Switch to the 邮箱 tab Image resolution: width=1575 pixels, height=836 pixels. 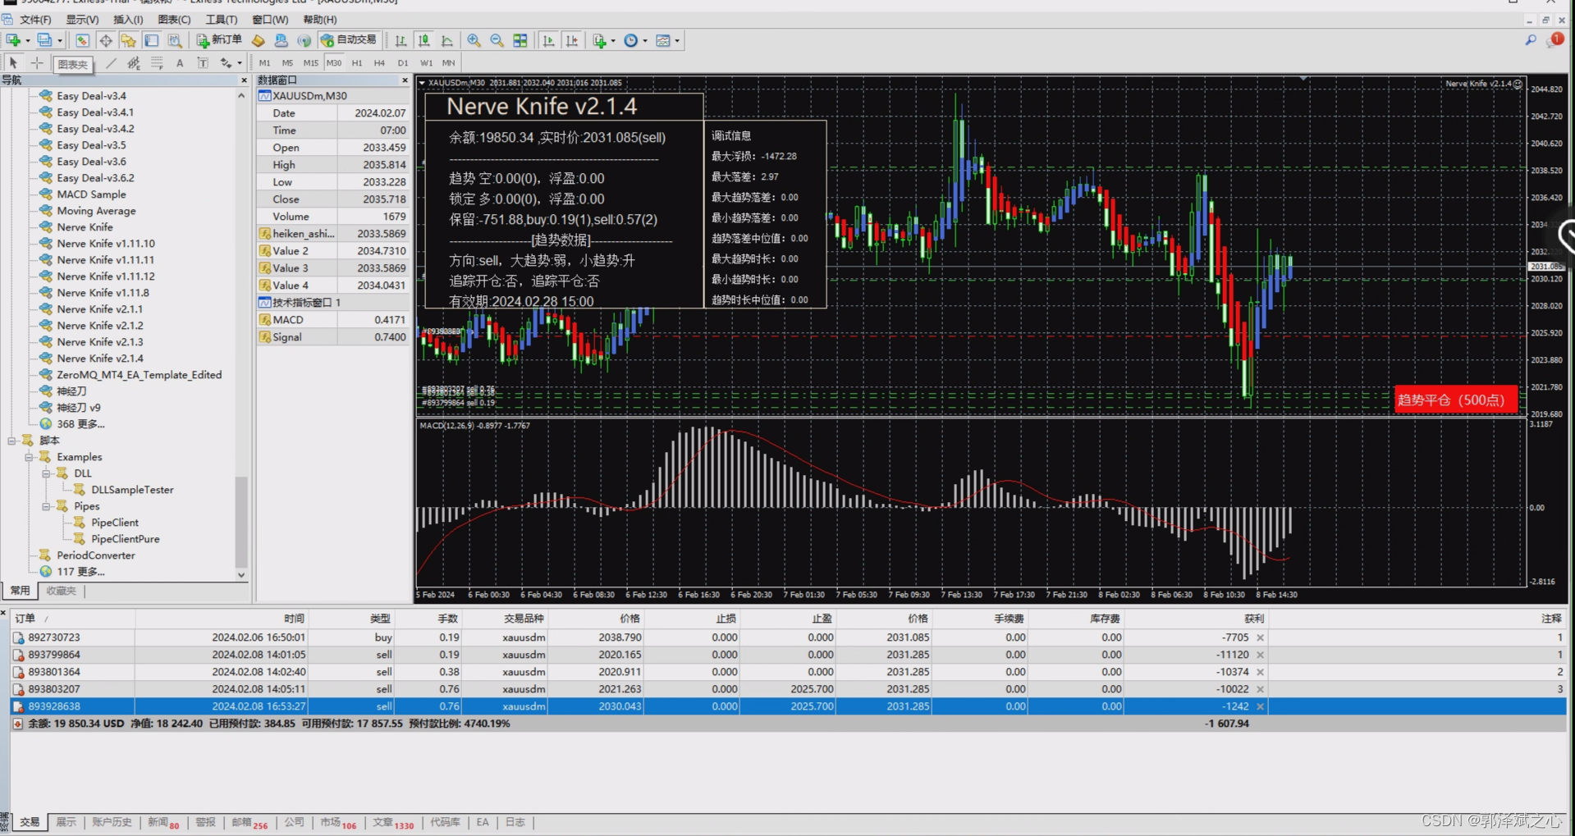click(x=250, y=822)
